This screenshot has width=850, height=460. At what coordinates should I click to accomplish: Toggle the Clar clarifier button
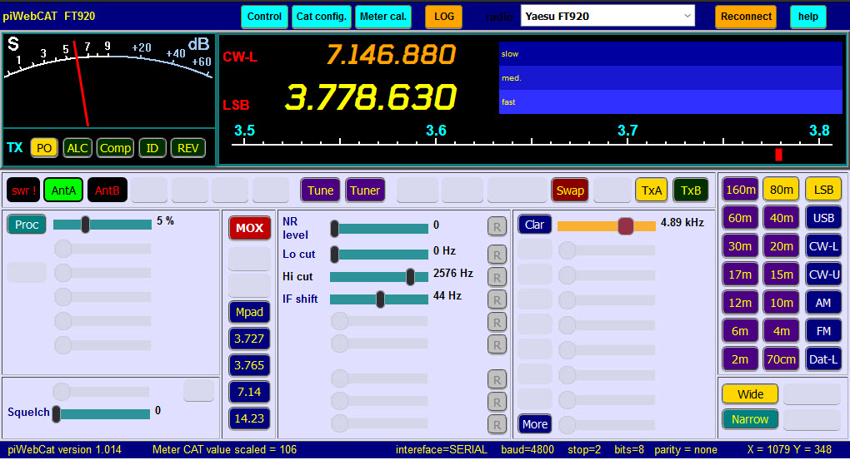pyautogui.click(x=534, y=224)
